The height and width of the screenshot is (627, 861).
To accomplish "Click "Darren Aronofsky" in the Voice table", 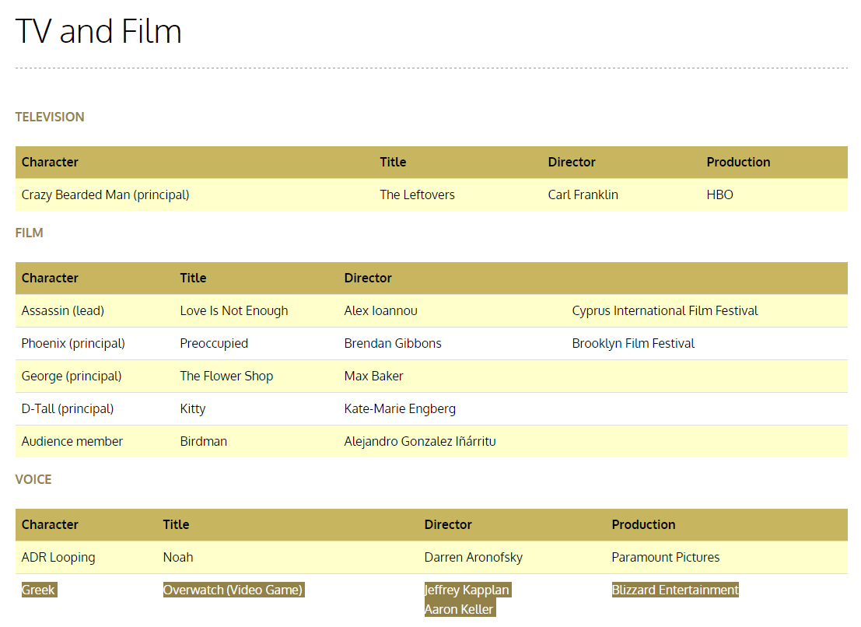I will 473,557.
